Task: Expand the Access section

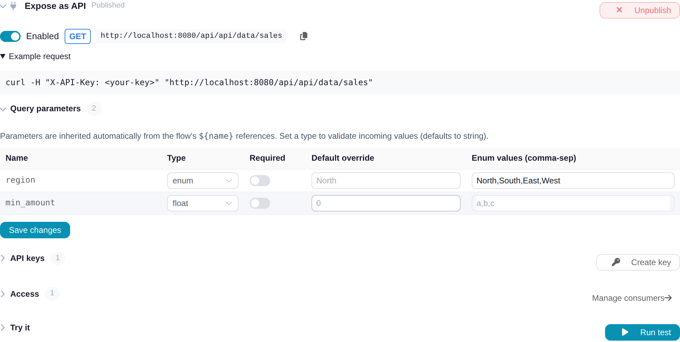Action: [3, 294]
